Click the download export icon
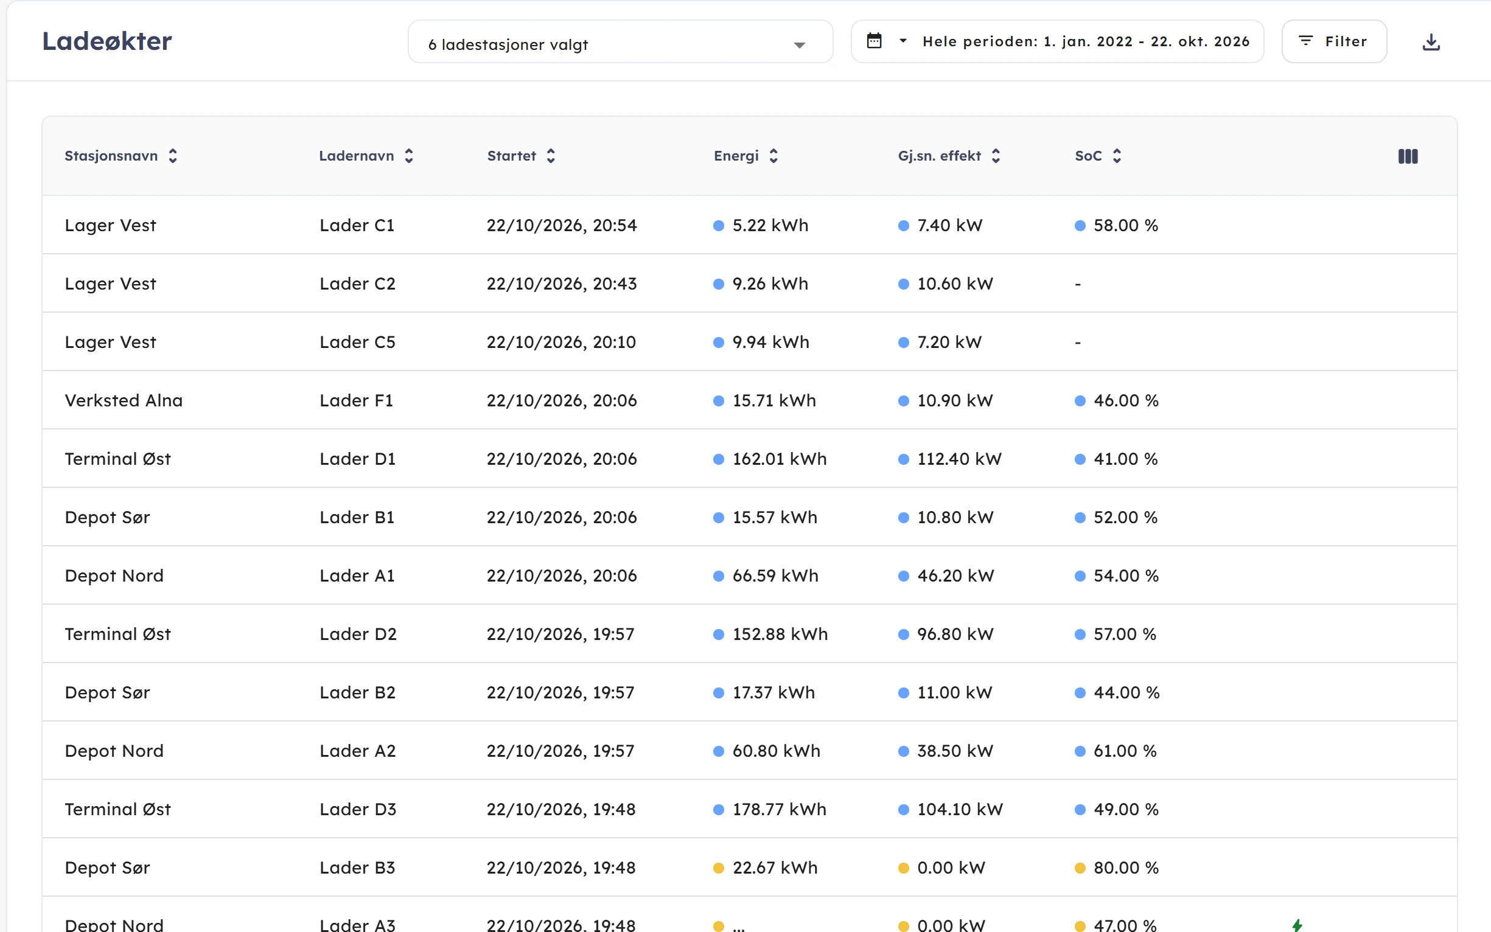Screen dimensions: 1491x932 [x=1431, y=42]
